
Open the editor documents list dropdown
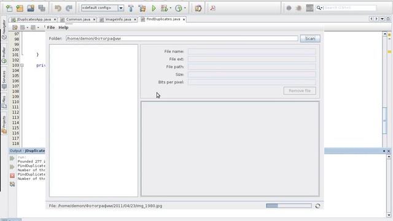point(382,19)
